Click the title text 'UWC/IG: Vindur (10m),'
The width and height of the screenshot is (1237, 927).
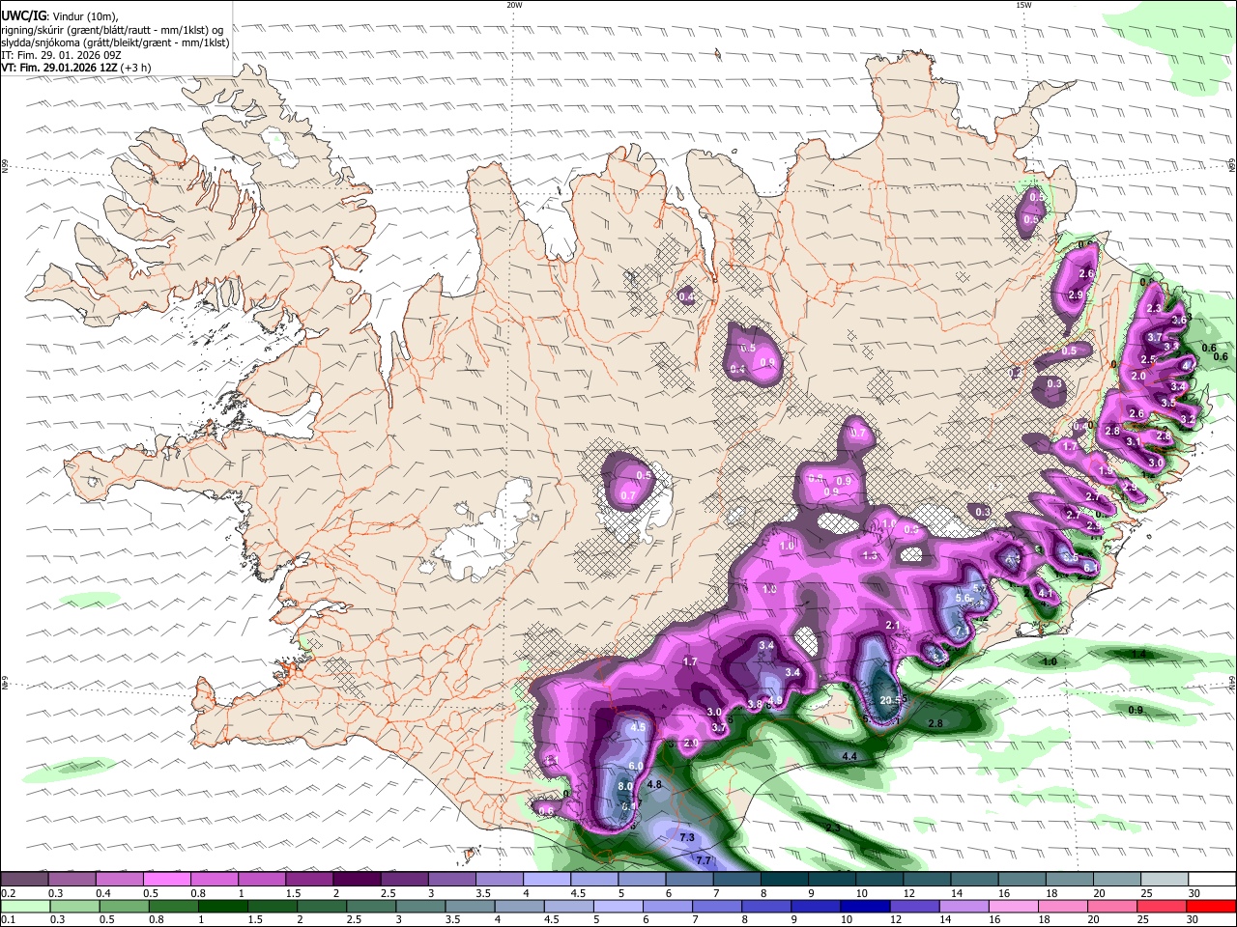(x=61, y=15)
